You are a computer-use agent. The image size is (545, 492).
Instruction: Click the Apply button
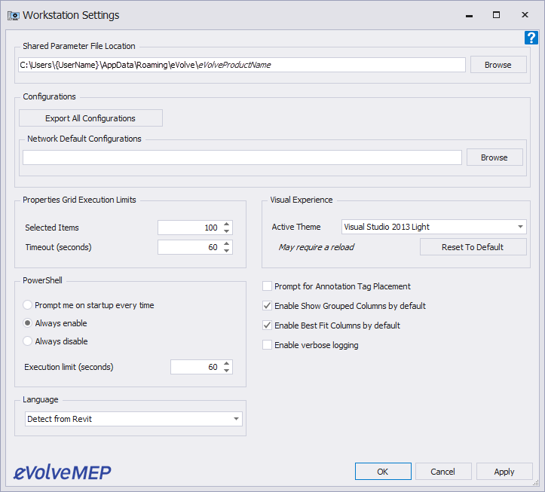504,472
